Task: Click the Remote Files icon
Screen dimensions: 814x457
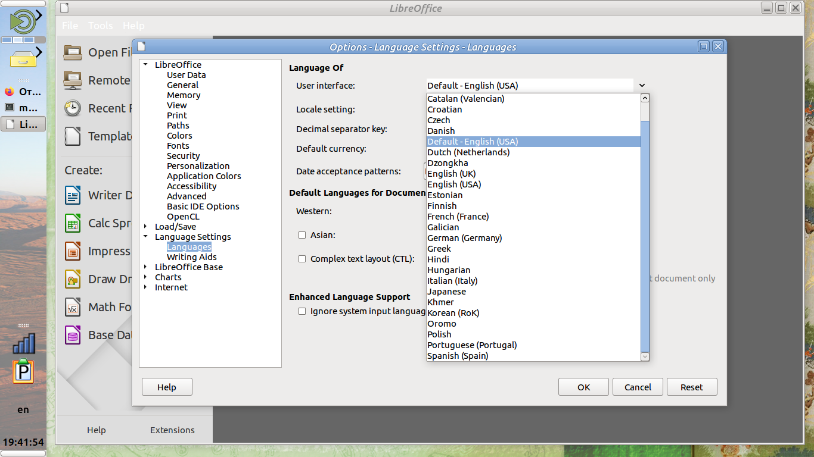Action: click(x=73, y=80)
